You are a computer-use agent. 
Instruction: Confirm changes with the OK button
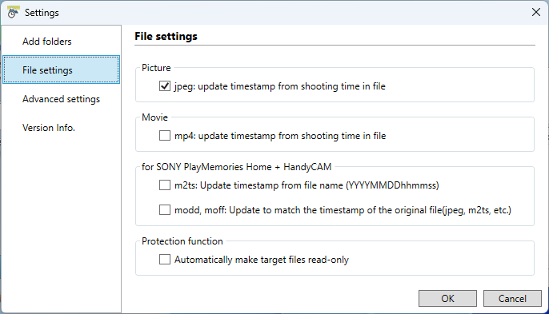(x=447, y=299)
